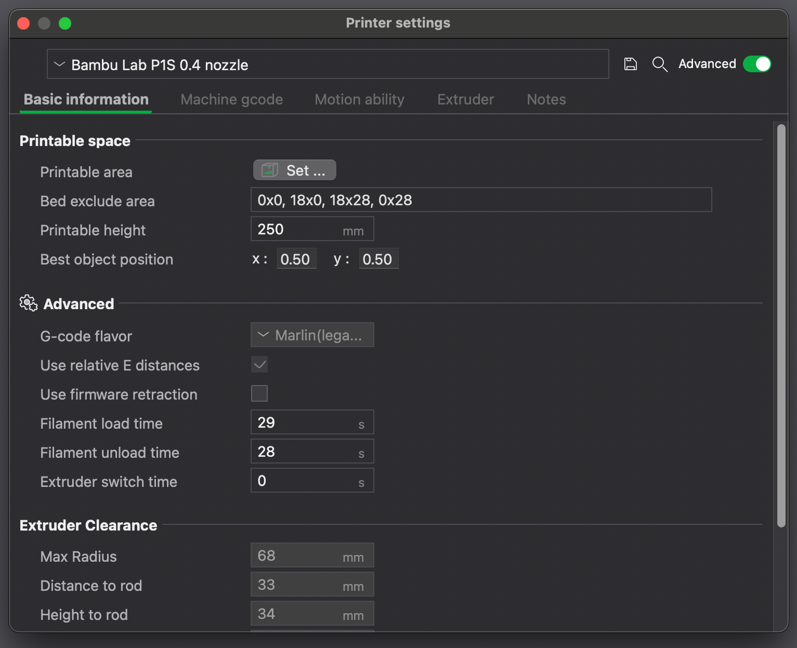
Task: Open the Motion ability tab
Action: tap(360, 99)
